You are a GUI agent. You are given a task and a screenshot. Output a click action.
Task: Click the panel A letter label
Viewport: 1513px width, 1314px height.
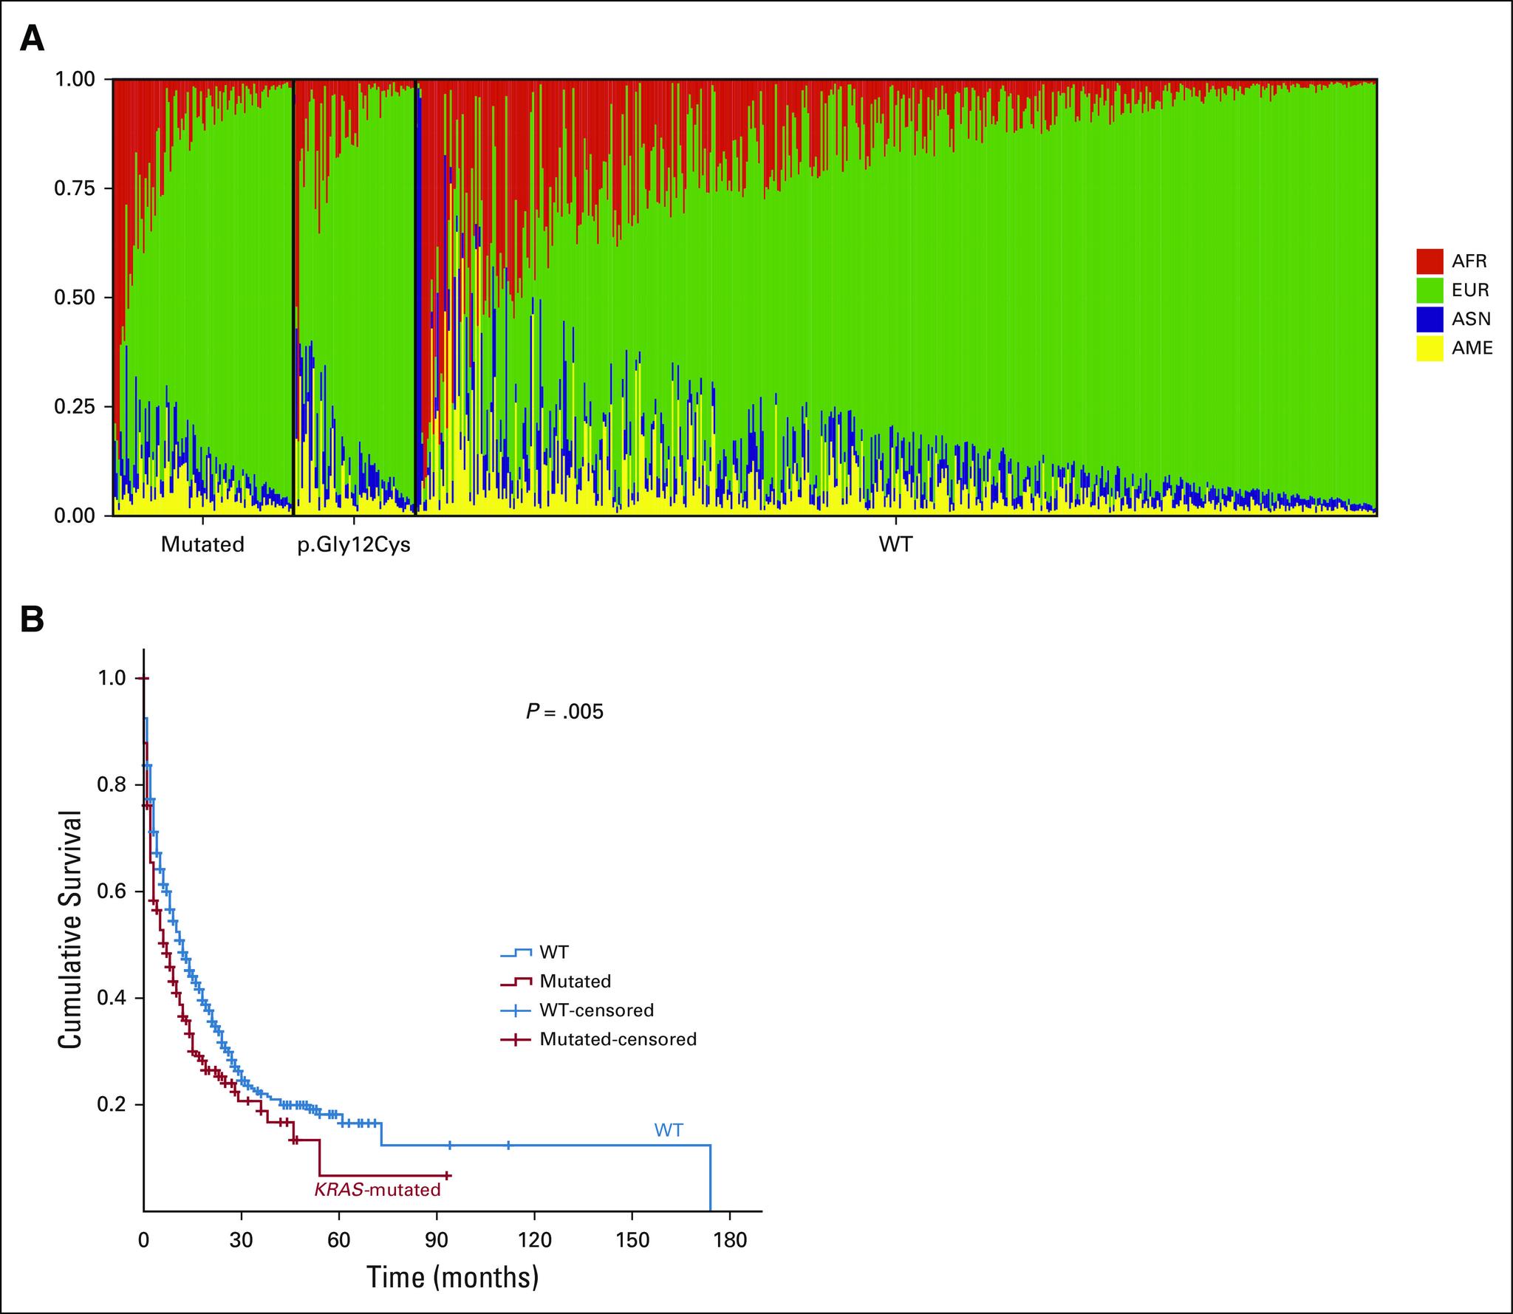click(x=32, y=38)
